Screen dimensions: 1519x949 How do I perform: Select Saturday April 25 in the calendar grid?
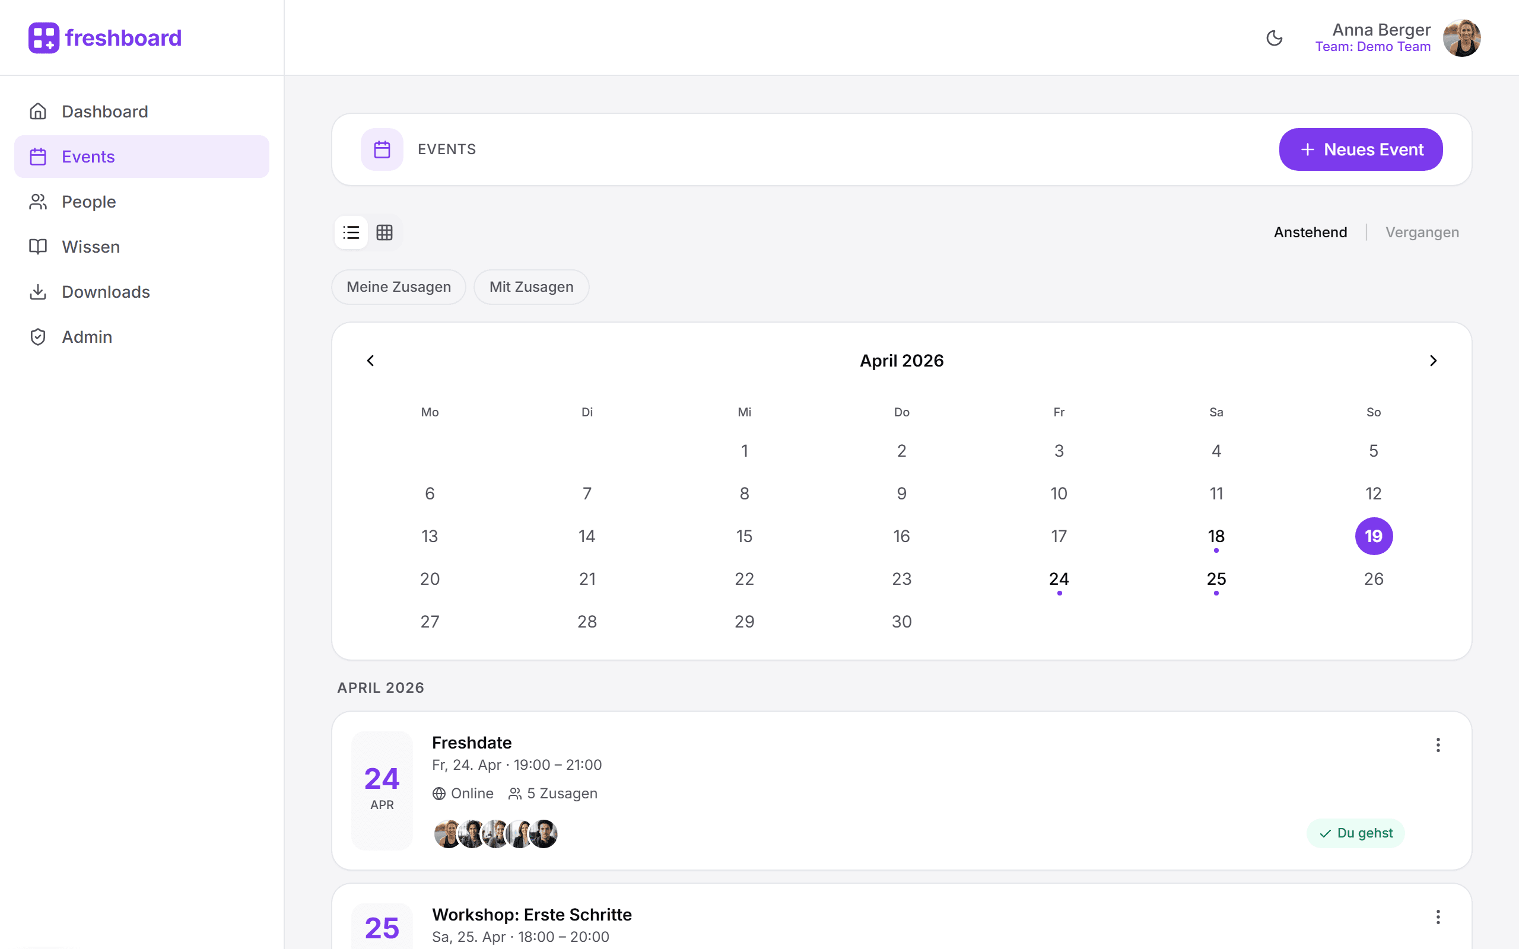[x=1216, y=579]
